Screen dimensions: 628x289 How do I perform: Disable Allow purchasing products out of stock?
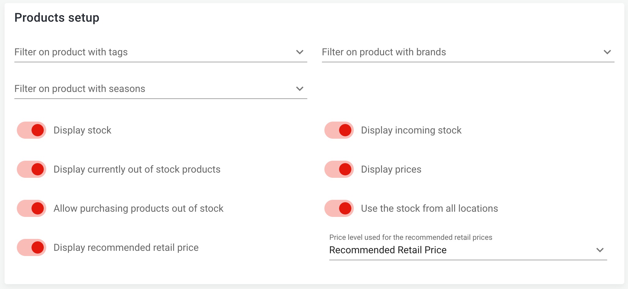pos(32,208)
